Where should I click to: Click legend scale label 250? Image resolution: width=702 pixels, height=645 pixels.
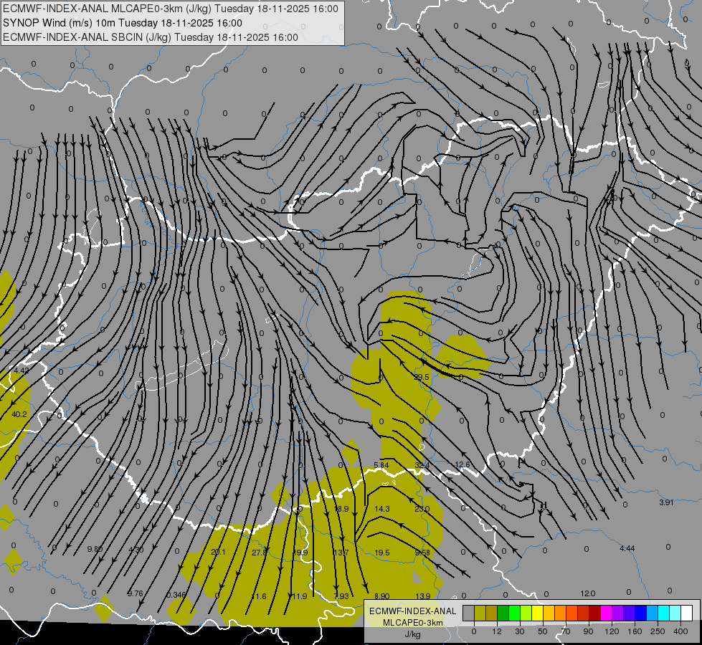tap(658, 632)
